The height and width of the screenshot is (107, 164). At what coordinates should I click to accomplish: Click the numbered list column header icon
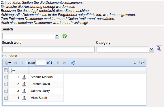coord(13,70)
